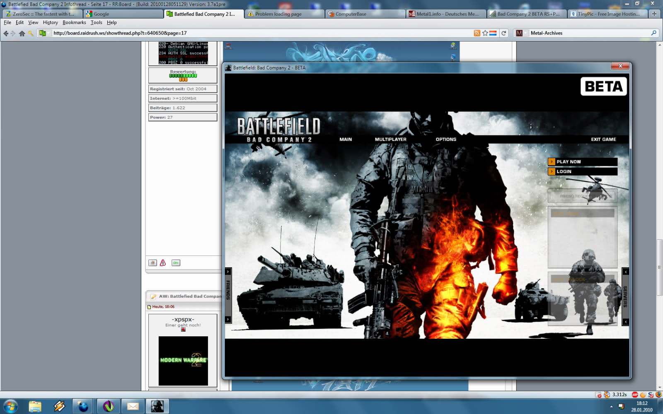Viewport: 663px width, 414px height.
Task: Switch to the Google tab
Action: click(123, 14)
